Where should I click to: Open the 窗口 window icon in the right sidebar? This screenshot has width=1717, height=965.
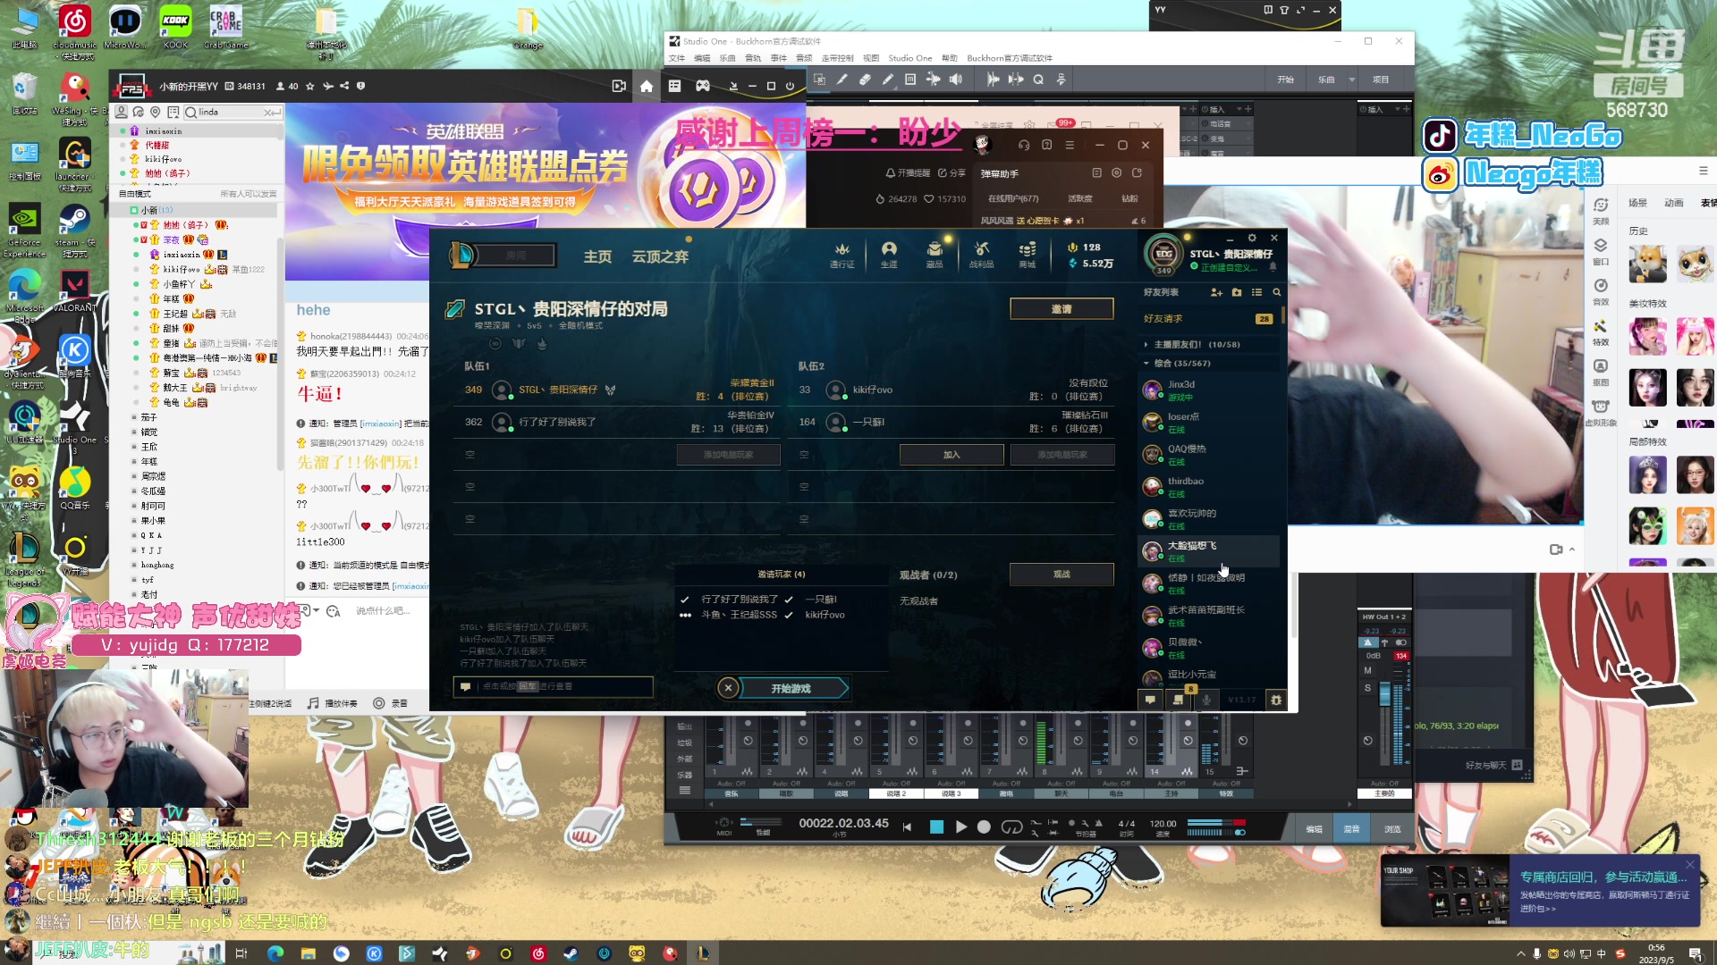point(1600,251)
